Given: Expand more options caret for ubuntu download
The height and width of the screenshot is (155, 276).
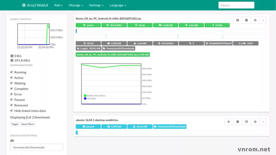Looking at the screenshot, I should [x=263, y=122].
